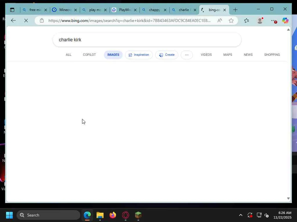The width and height of the screenshot is (297, 222).
Task: Switch to the charlie search tab
Action: 184,10
